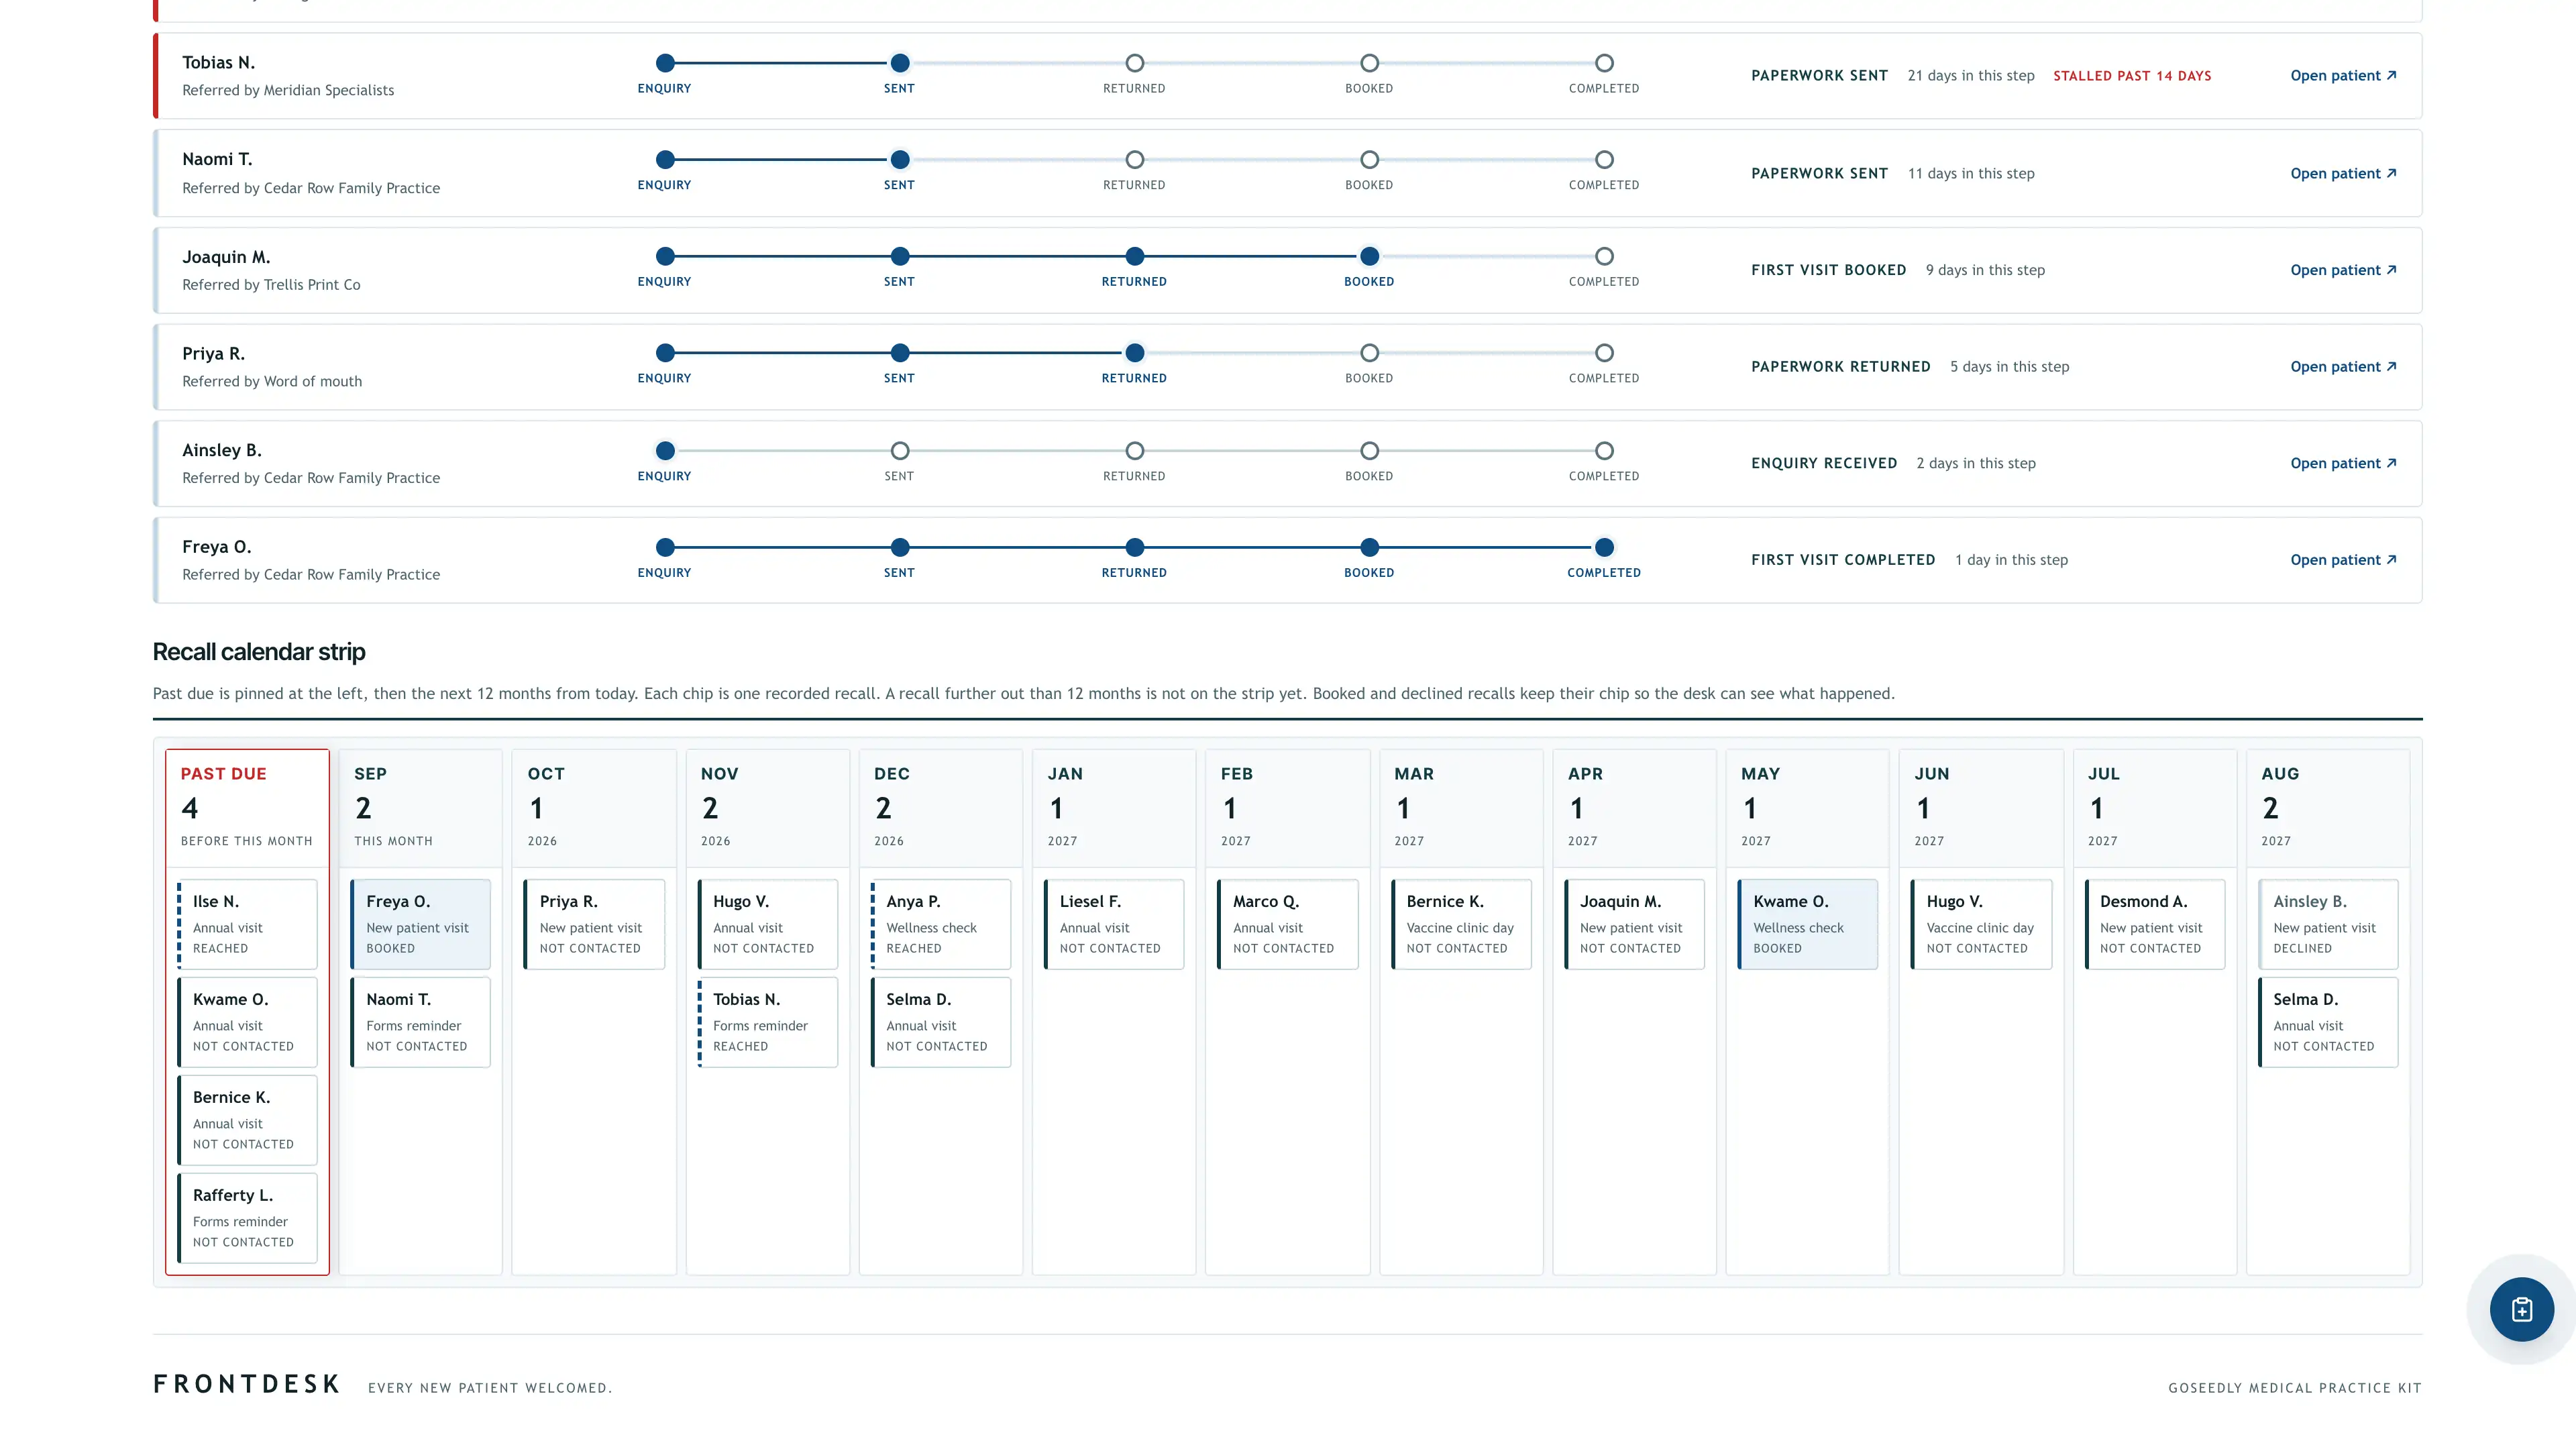Click the red Stalled Past 14 Days label
Image resolution: width=2576 pixels, height=1449 pixels.
[x=2132, y=76]
